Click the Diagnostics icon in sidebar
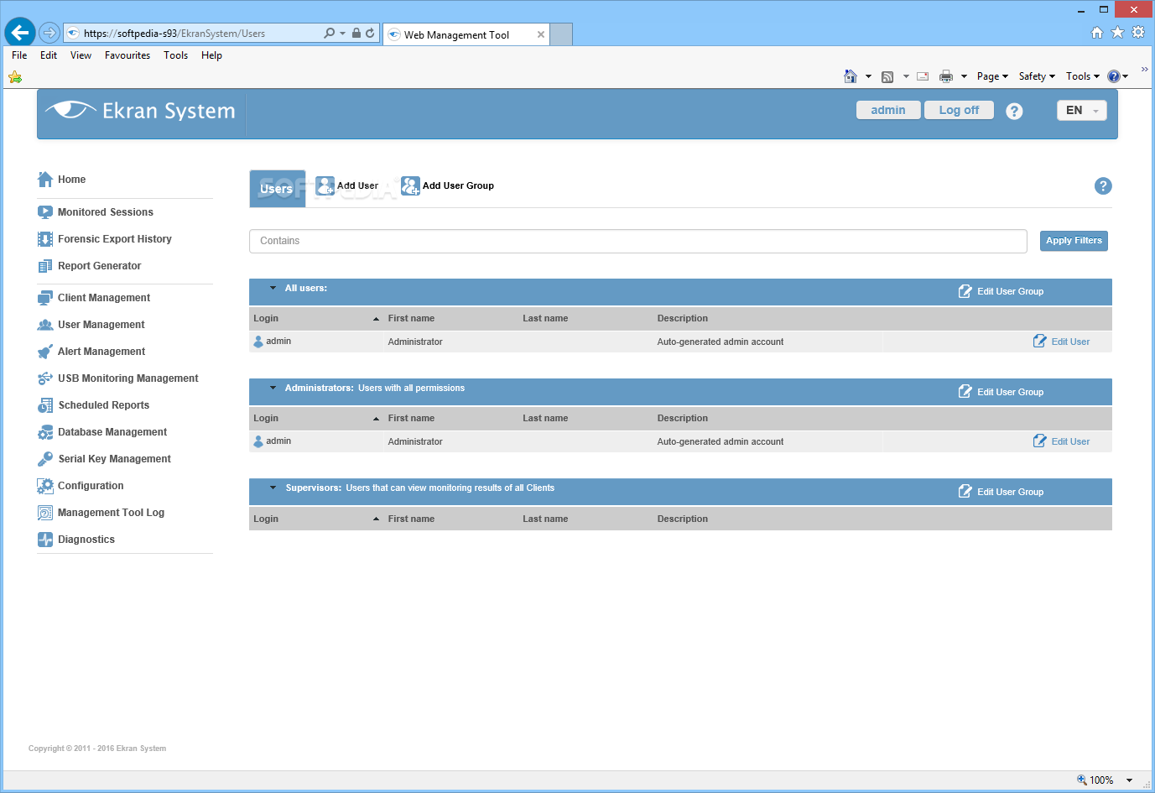The image size is (1155, 793). [45, 540]
